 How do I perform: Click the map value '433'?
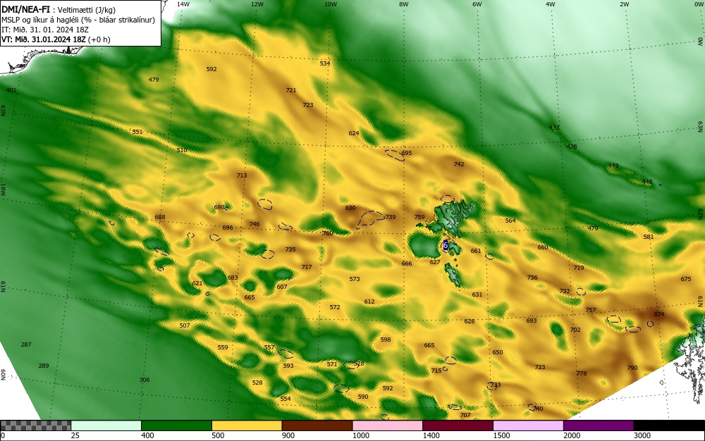554,128
